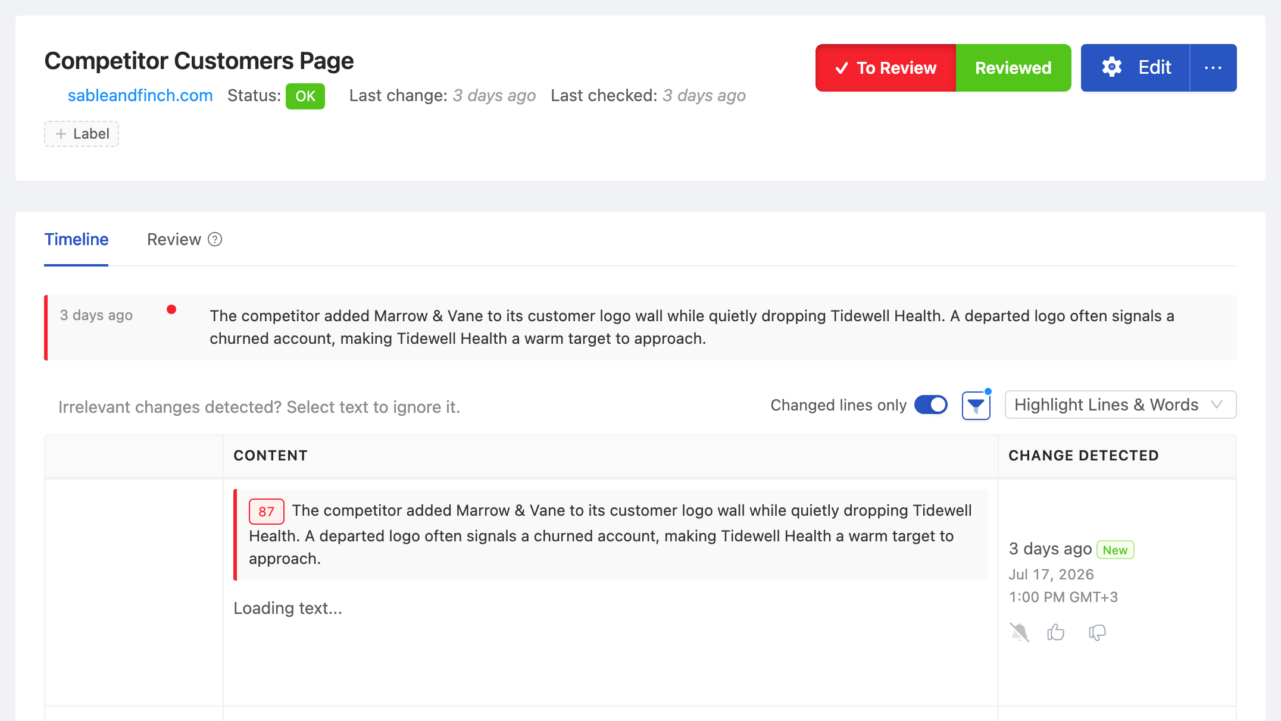
Task: Click the CONTENT column header
Action: 270,456
